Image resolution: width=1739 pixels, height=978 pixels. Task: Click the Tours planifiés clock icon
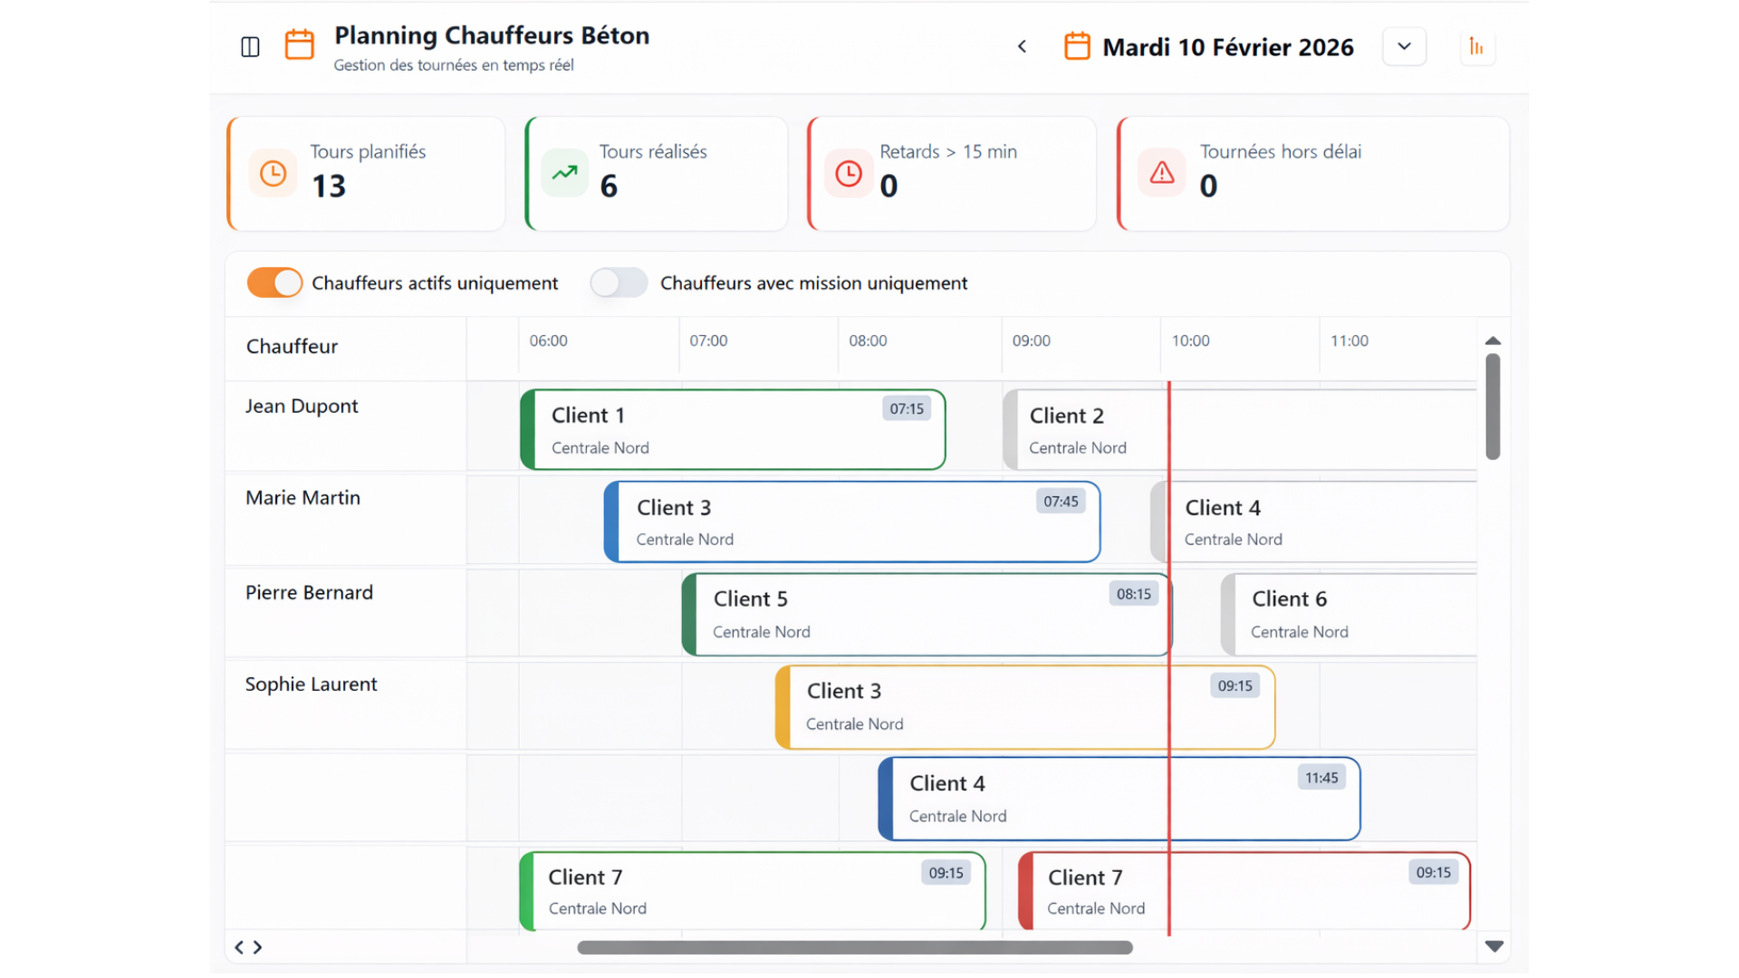(x=273, y=173)
